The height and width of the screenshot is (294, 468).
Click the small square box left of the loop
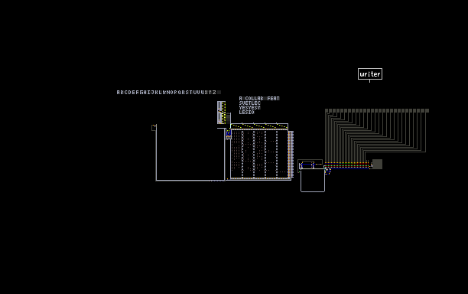154,128
